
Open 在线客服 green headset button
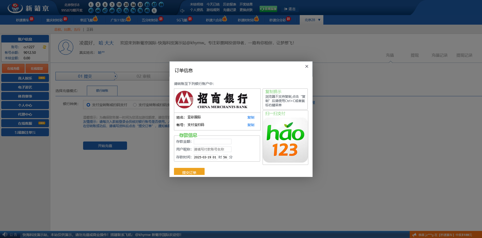[x=268, y=9]
